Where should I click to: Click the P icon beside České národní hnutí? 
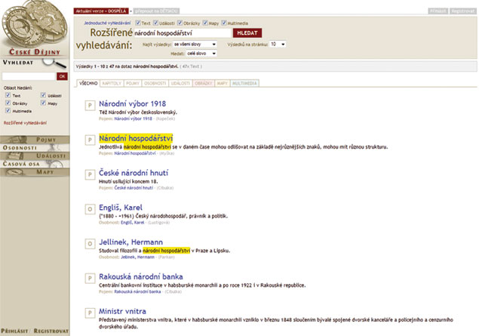click(x=90, y=175)
